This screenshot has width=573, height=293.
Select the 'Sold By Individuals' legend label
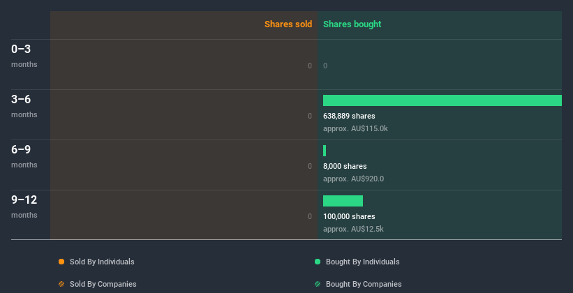click(x=102, y=262)
